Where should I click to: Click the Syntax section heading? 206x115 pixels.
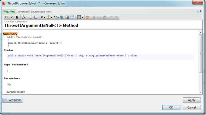[x=8, y=50]
